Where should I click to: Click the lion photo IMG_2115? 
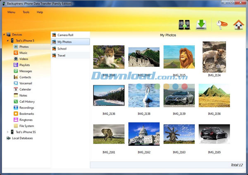coord(179,57)
